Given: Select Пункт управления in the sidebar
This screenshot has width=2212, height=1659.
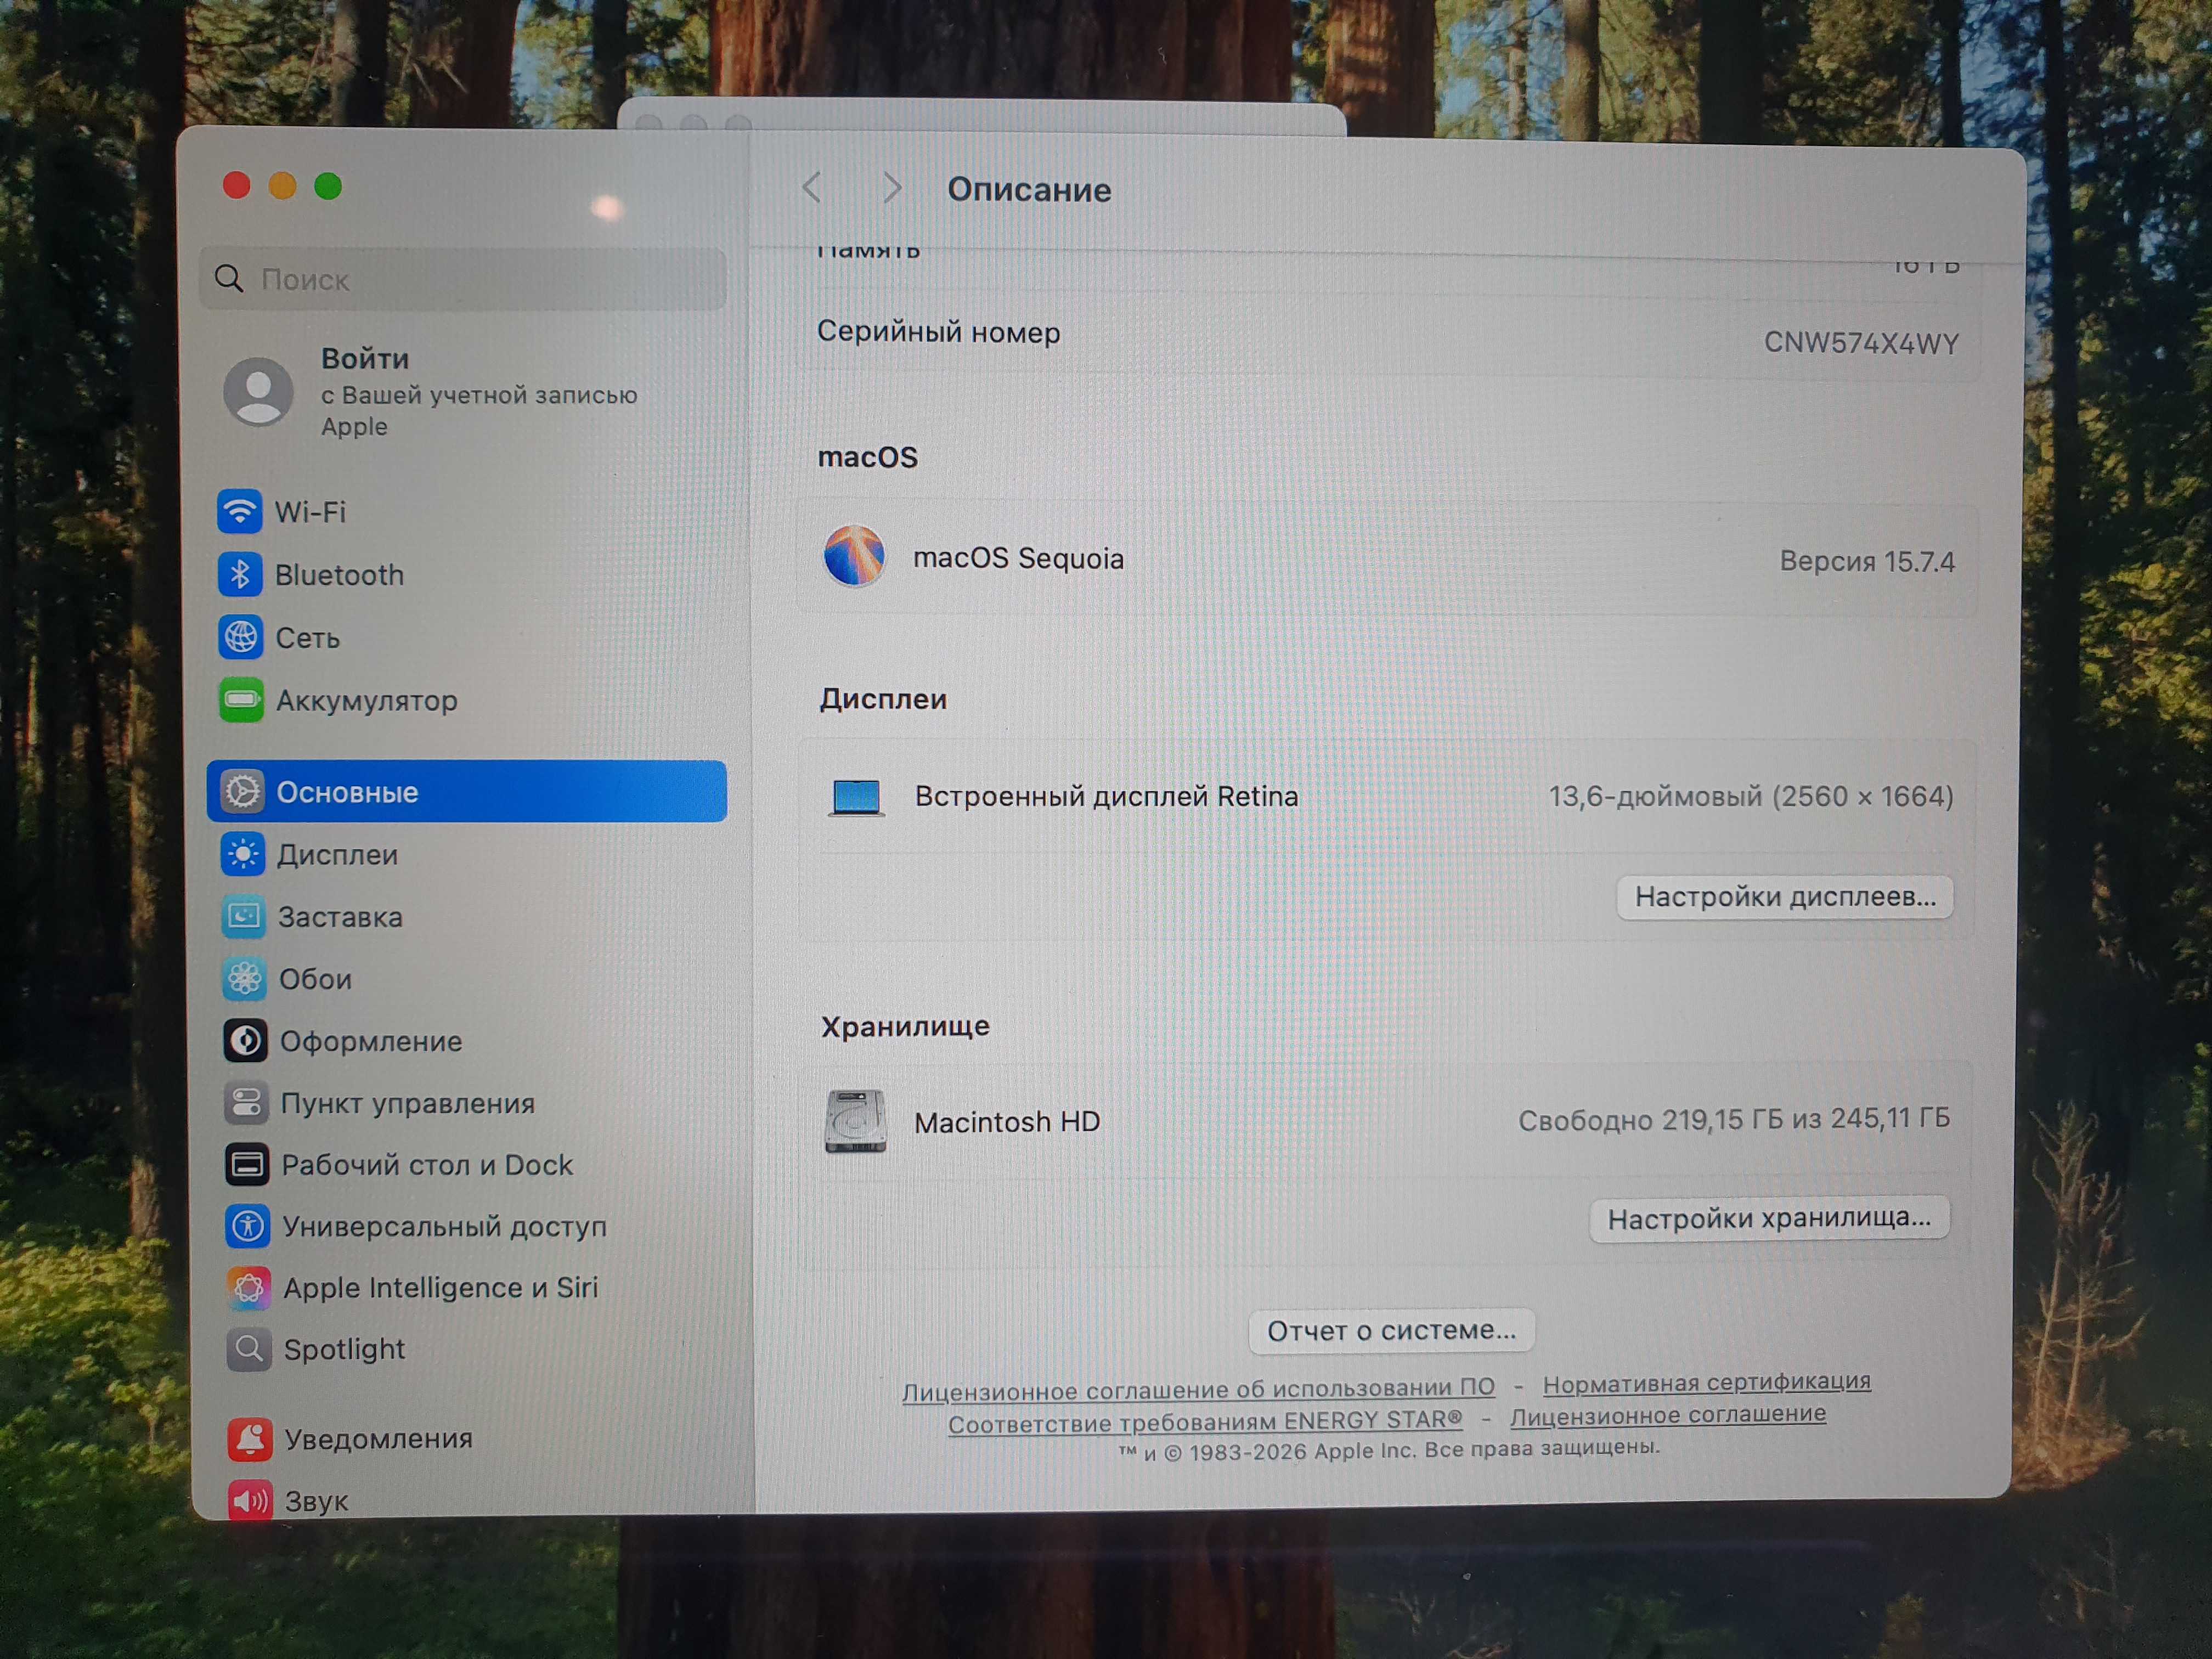Looking at the screenshot, I should coord(407,1103).
